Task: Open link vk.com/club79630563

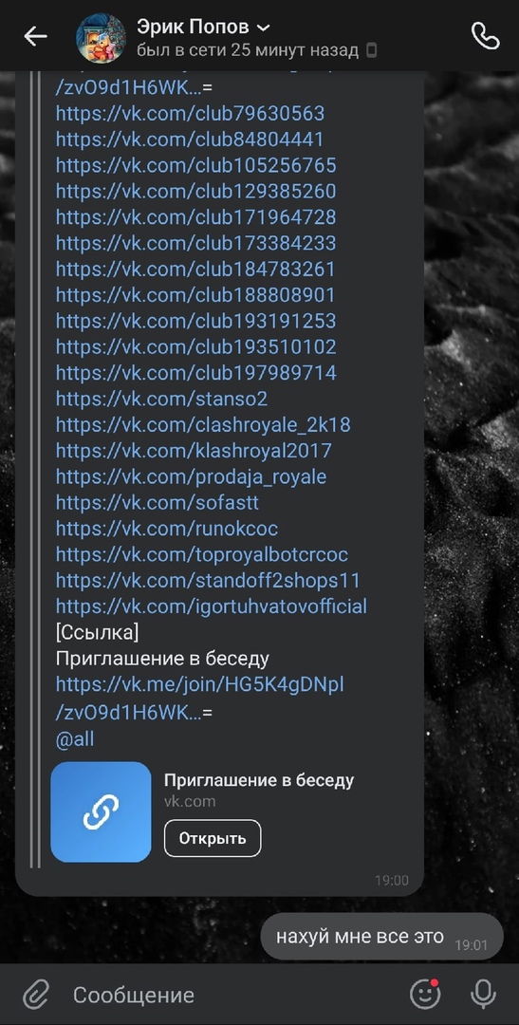Action: pyautogui.click(x=190, y=113)
